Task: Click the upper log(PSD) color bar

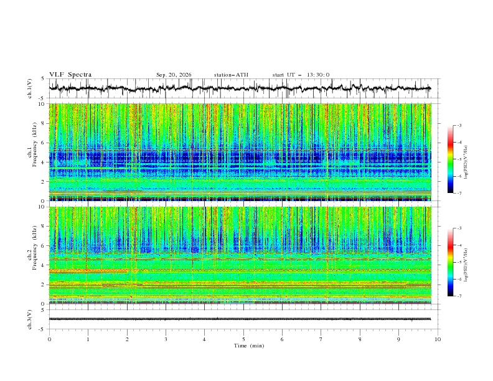Action: coord(450,159)
